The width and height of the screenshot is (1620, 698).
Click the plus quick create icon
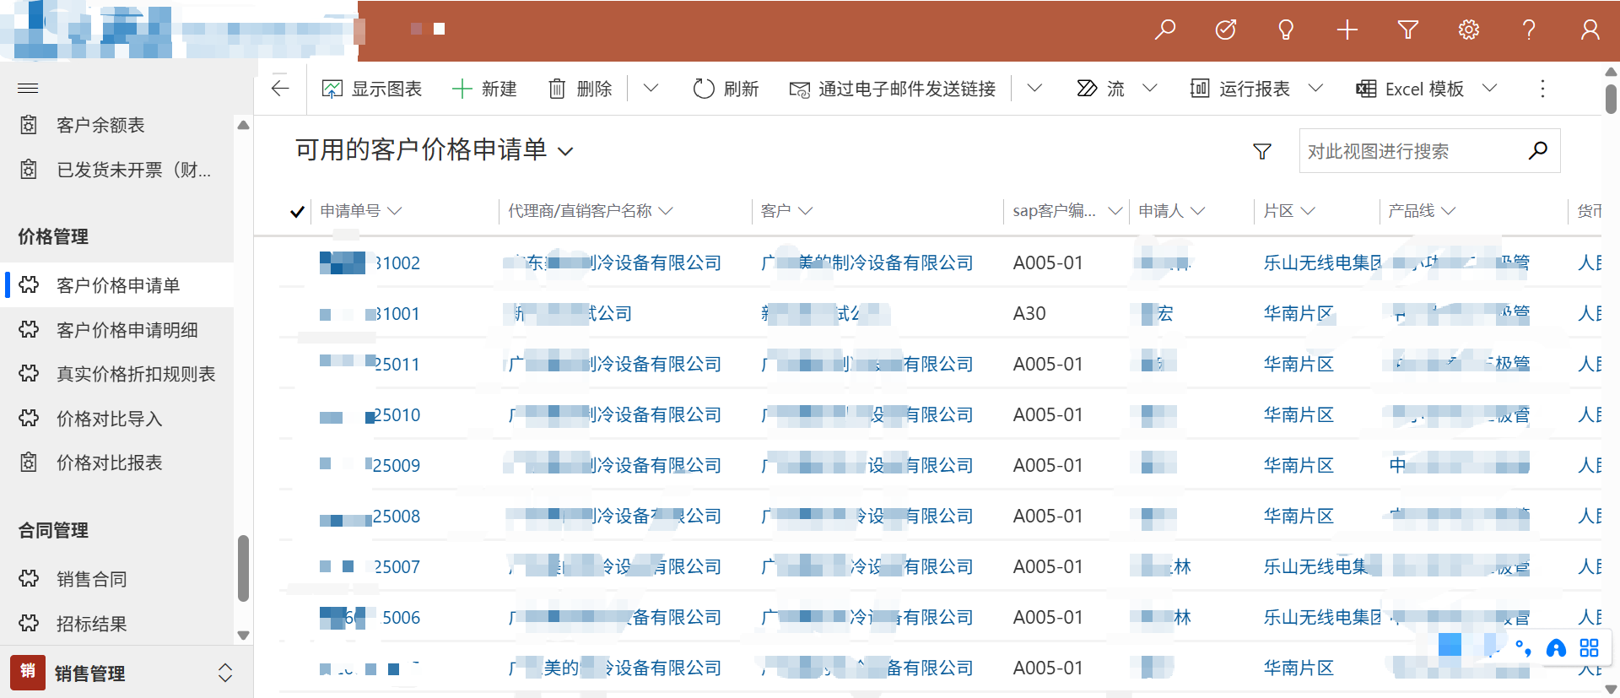(x=1347, y=30)
